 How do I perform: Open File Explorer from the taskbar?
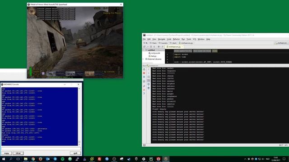[26, 159]
